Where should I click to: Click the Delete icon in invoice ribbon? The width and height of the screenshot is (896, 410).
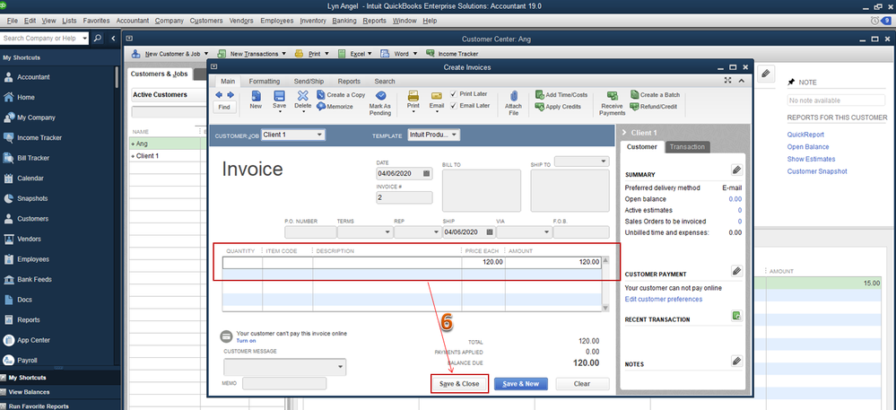[303, 96]
